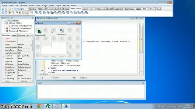Select ZConnection1: TZConnection in component tree
Viewport: 195px width, 109px height.
20,28
